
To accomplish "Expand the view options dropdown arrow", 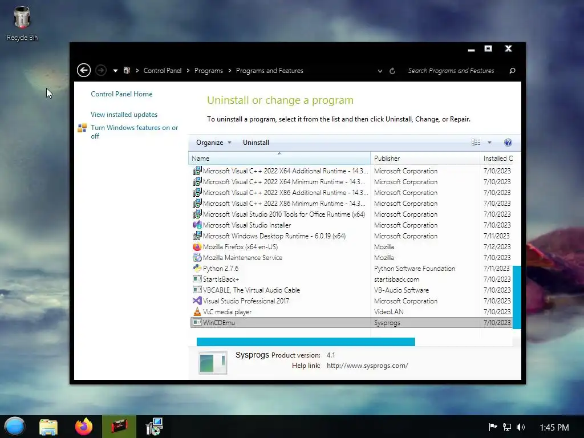I will click(489, 142).
